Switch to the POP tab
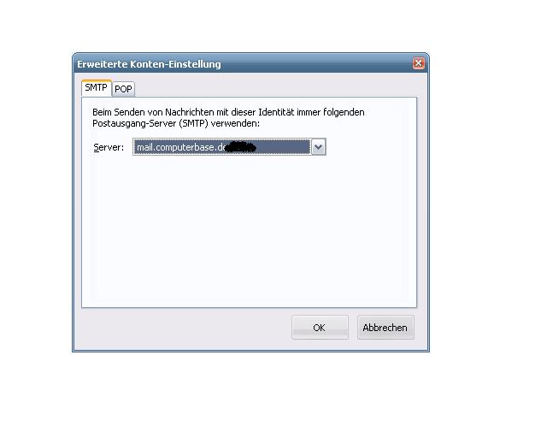The width and height of the screenshot is (547, 438). (x=123, y=89)
